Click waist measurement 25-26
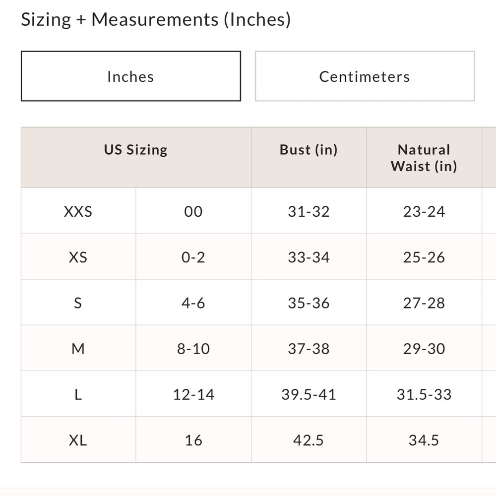The image size is (496, 496). click(x=424, y=257)
